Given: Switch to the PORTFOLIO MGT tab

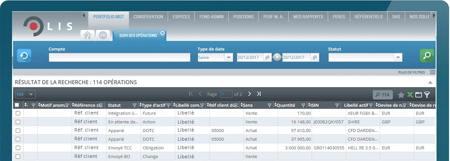Looking at the screenshot, I should (109, 17).
